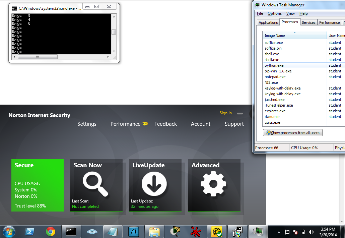Switch to the Applications tab
Screen dimensions: 345x238
pos(268,22)
